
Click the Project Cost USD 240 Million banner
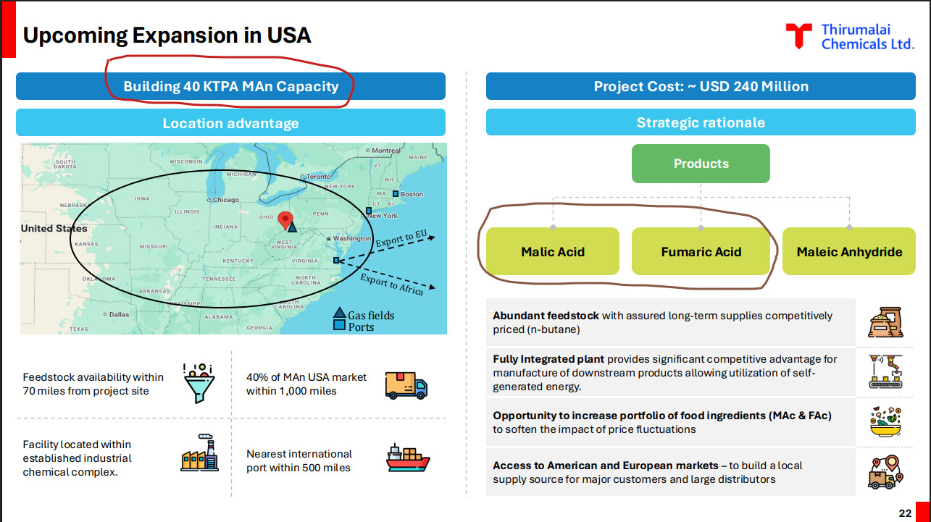click(x=701, y=86)
